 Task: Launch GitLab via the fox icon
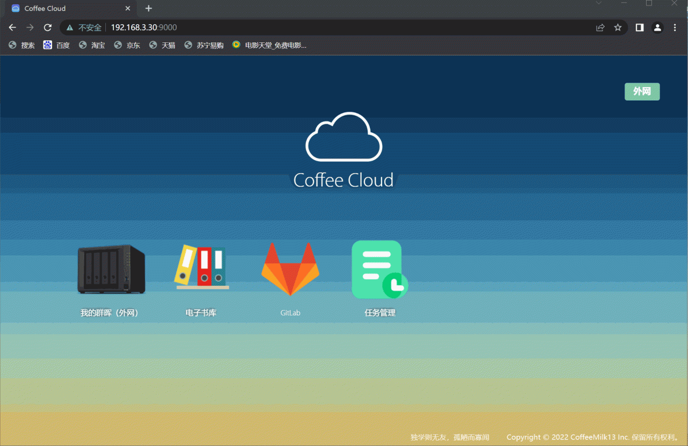tap(290, 269)
